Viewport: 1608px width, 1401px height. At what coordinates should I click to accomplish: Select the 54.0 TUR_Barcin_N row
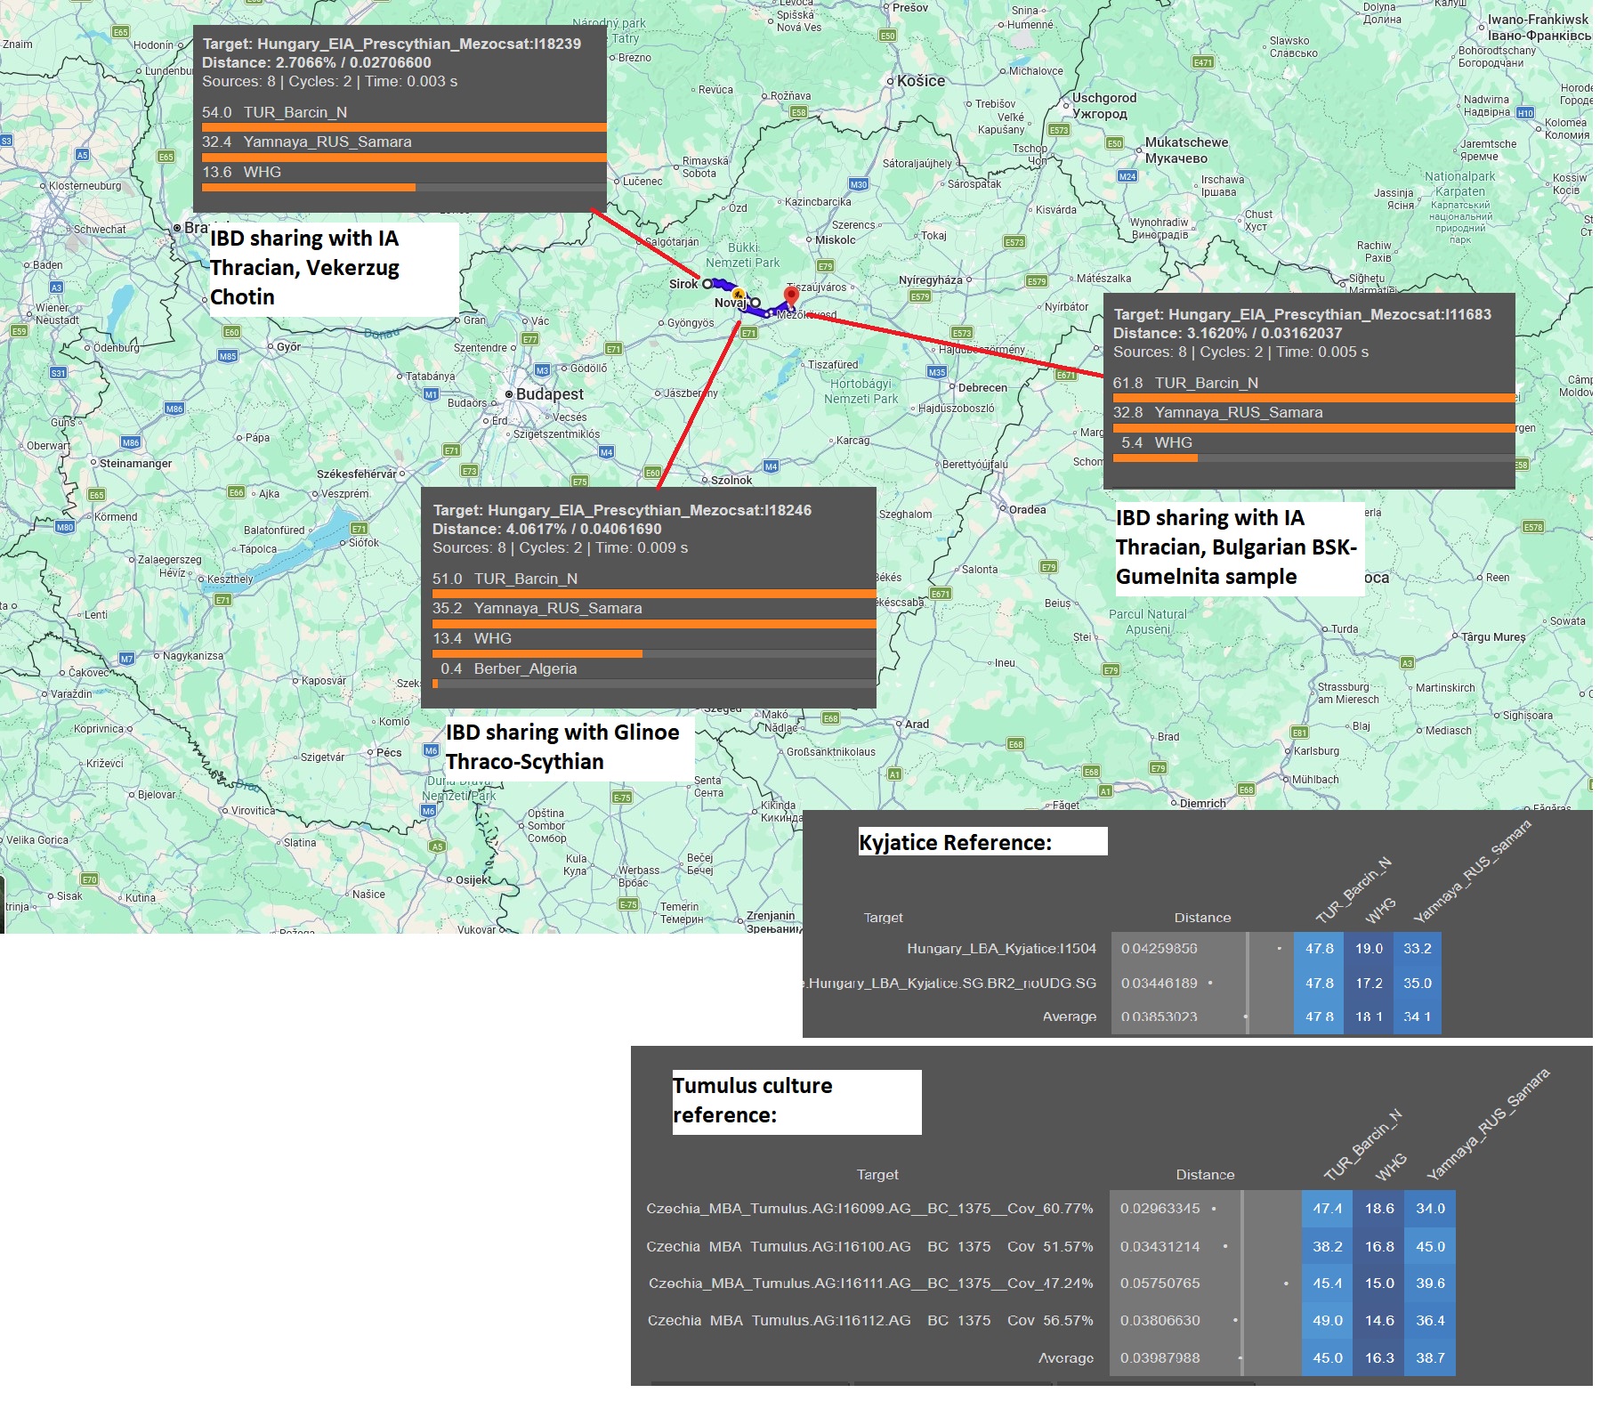[x=404, y=117]
